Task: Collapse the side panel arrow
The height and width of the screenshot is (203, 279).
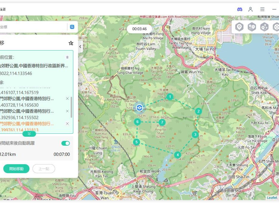Action: click(80, 47)
